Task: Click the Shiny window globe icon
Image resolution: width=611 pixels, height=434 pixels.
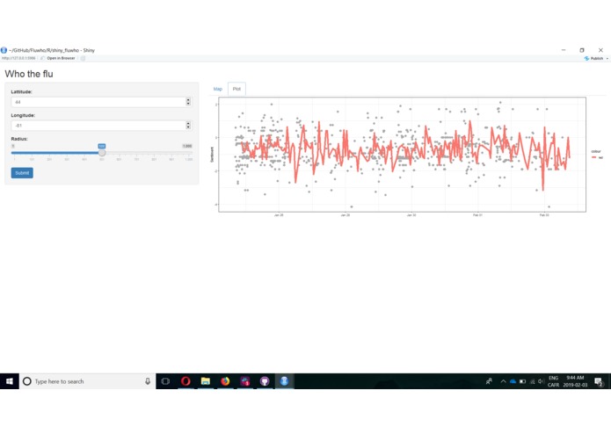Action: (4, 50)
